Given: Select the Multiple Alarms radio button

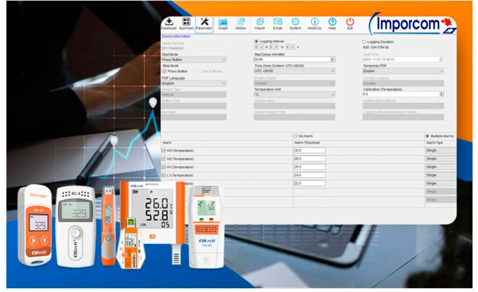Looking at the screenshot, I should coord(428,136).
